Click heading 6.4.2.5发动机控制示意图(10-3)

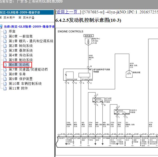(x=88, y=20)
